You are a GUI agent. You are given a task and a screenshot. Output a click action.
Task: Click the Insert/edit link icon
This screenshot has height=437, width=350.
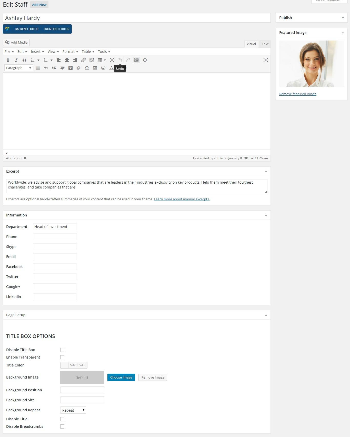[x=83, y=60]
